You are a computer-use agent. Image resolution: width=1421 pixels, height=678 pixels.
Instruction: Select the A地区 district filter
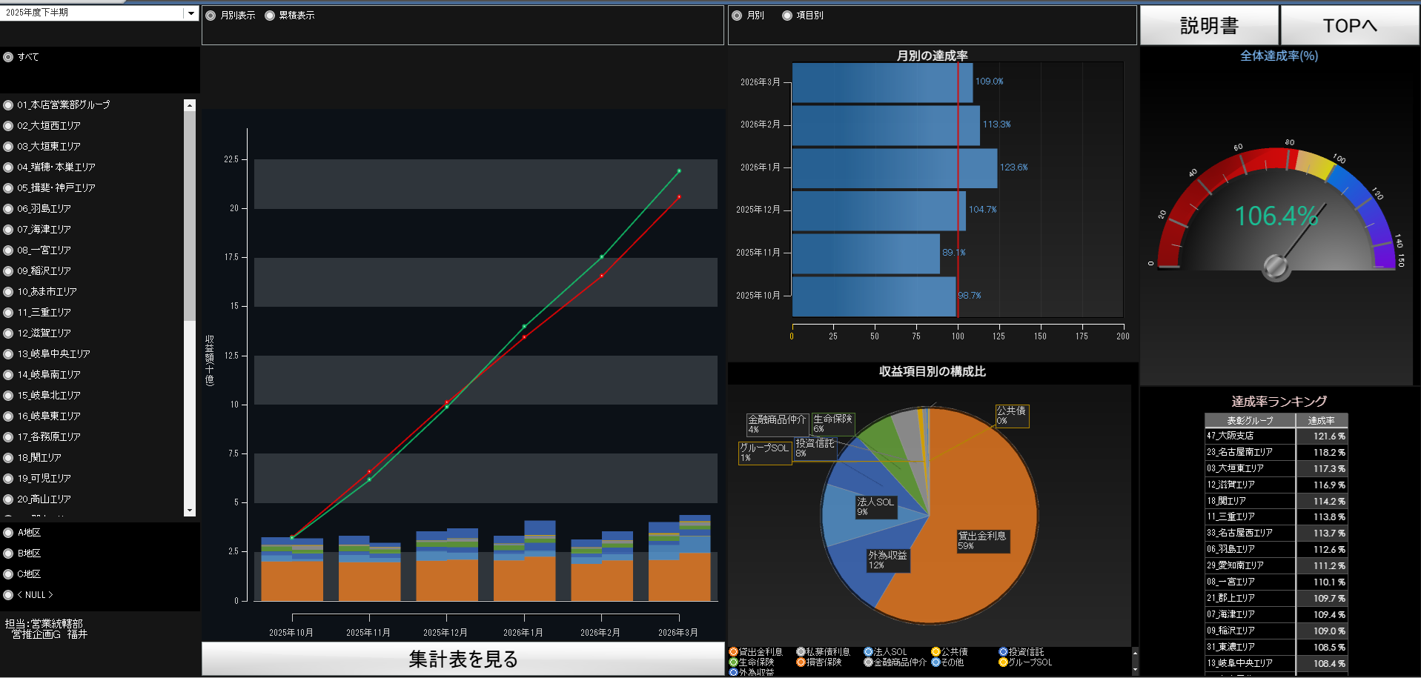22,533
